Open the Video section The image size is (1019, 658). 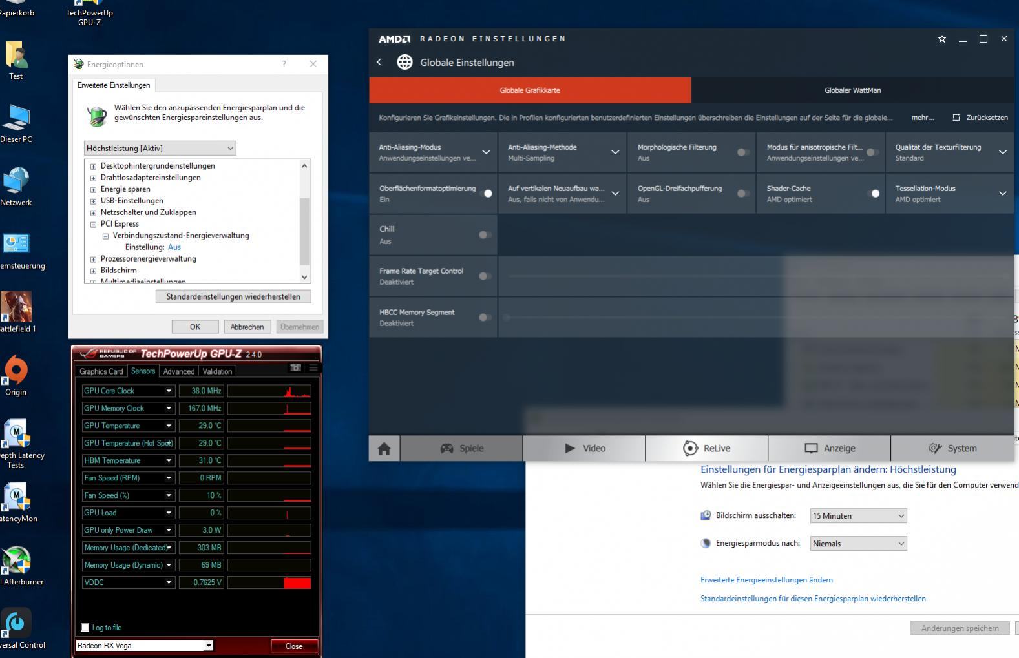tap(584, 448)
